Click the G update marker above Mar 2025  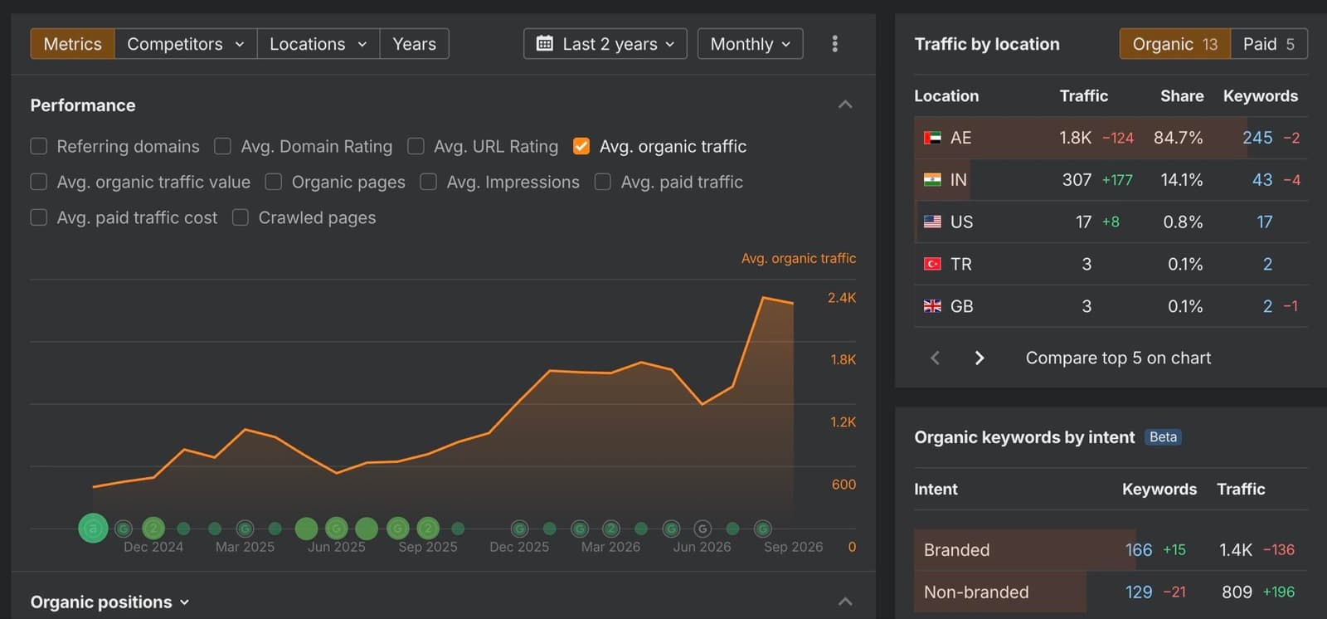click(x=245, y=529)
